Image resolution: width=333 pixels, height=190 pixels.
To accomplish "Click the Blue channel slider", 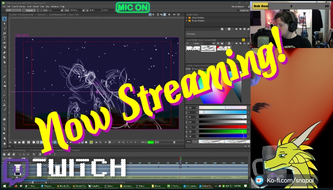I will [x=223, y=136].
